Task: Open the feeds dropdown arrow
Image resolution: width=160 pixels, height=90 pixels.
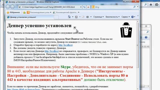Action: point(80,17)
